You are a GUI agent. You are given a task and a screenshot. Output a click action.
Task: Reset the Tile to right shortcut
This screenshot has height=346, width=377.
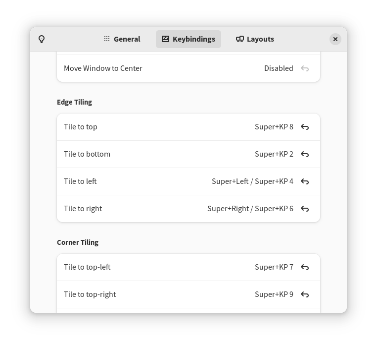click(305, 209)
